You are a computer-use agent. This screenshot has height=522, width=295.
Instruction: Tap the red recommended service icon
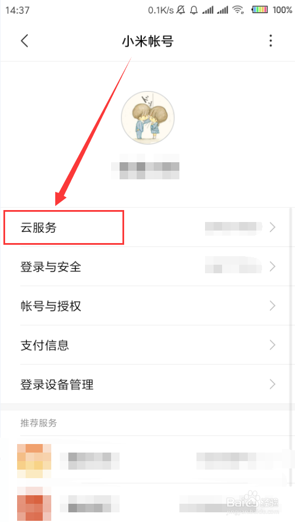click(34, 503)
